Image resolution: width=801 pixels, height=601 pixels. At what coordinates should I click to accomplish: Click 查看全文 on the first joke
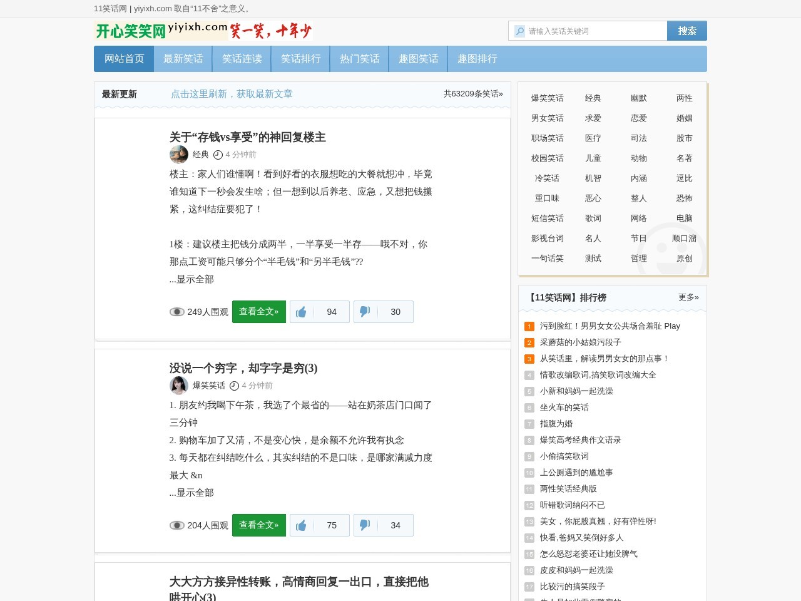point(258,311)
